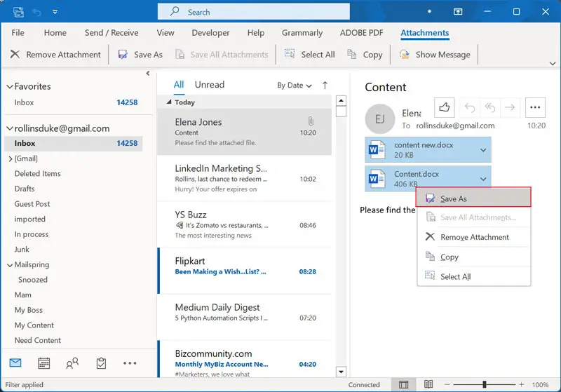Click the Show Message ribbon button
Image resolution: width=561 pixels, height=392 pixels.
[x=435, y=55]
